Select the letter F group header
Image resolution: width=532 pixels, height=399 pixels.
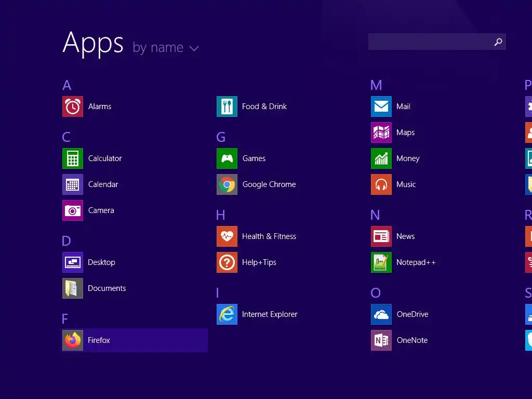click(65, 319)
